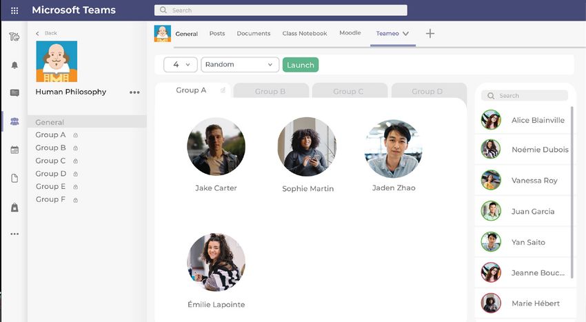Screen dimensions: 586x322
Task: Switch to the Group B tab
Action: 270,91
